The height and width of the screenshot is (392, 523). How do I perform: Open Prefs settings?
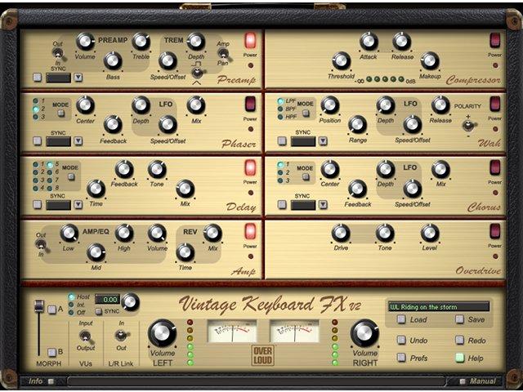coord(401,358)
